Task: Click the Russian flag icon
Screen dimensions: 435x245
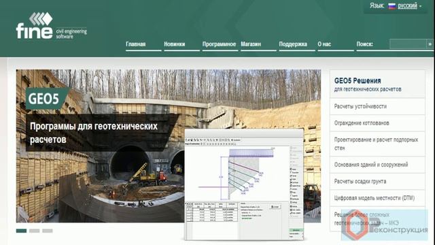Action: point(391,6)
